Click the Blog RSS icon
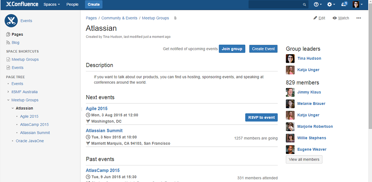372x182 pixels. click(x=8, y=43)
